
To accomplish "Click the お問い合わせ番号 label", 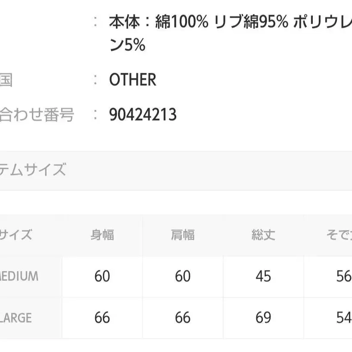I will point(37,115).
